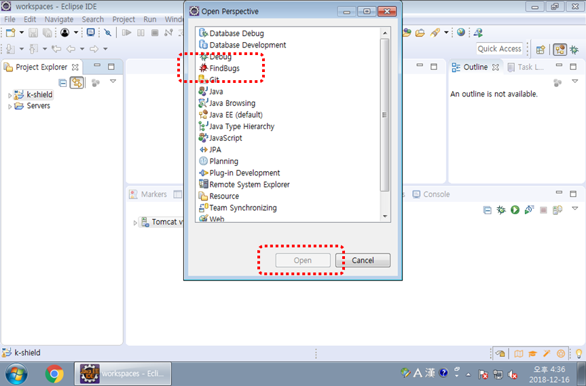Click the Resume debug icon
Viewport: 586px width, 386px height.
[x=127, y=33]
